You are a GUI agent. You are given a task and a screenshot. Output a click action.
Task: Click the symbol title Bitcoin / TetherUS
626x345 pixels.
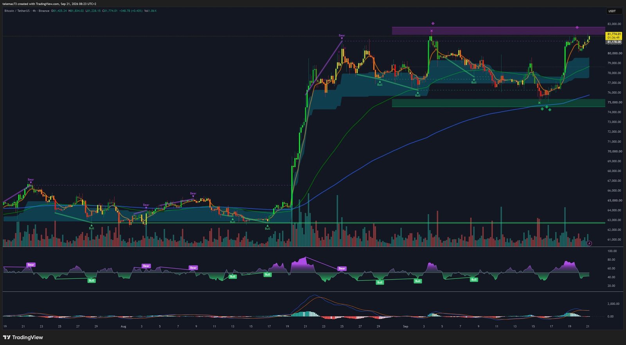(17, 11)
